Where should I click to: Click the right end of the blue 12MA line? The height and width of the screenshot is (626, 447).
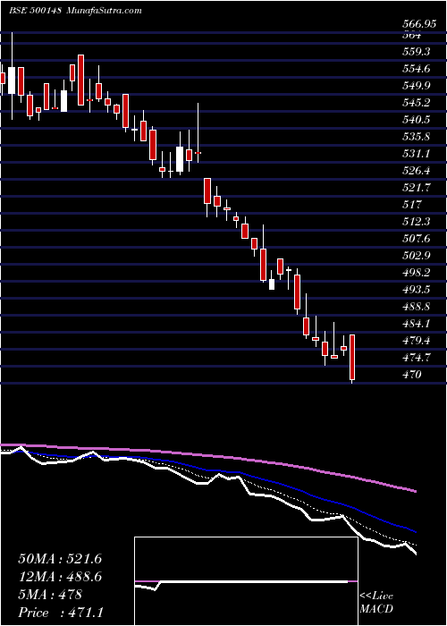pyautogui.click(x=415, y=531)
